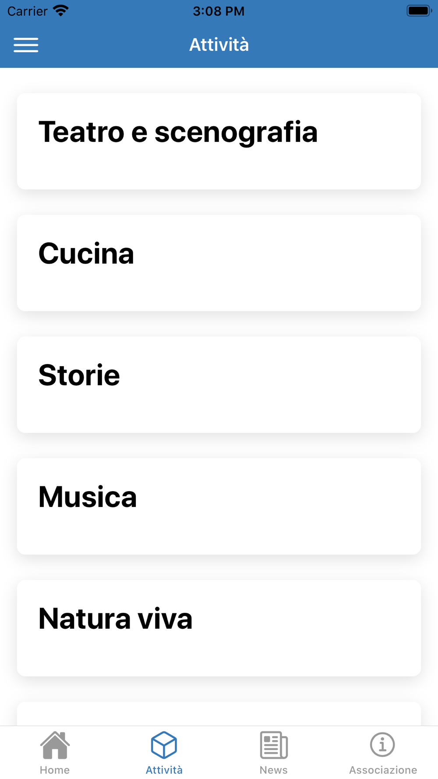Screen dimensions: 438x779
Task: Tap the Associazione info icon
Action: point(382,744)
